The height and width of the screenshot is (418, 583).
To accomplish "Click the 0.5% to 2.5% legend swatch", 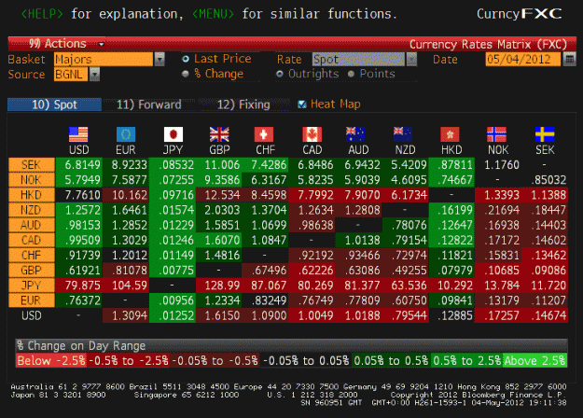I will (x=467, y=360).
